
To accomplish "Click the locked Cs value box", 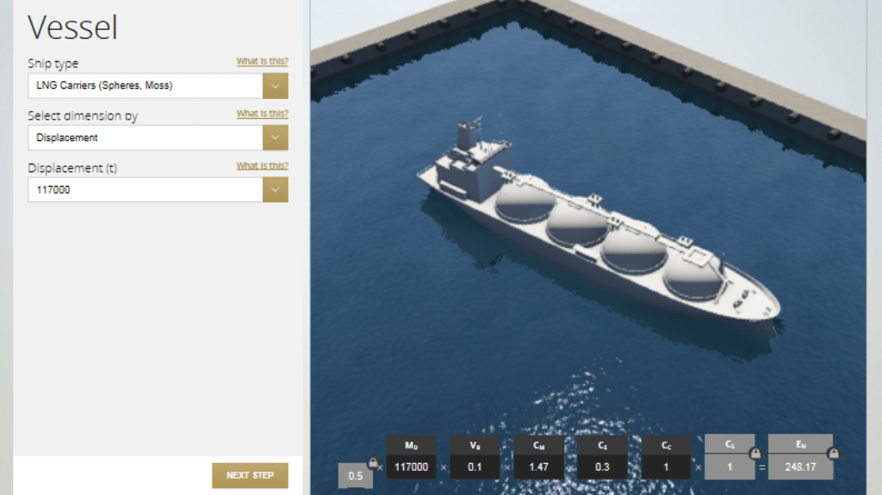I will [x=729, y=467].
